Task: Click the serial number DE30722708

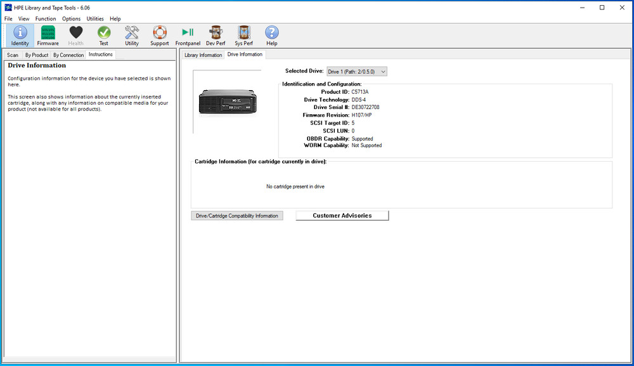Action: pyautogui.click(x=365, y=107)
